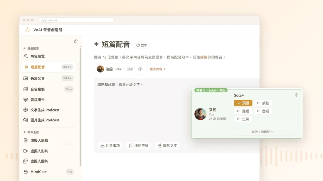Go to 音色複製 in the sidebar

click(48, 89)
